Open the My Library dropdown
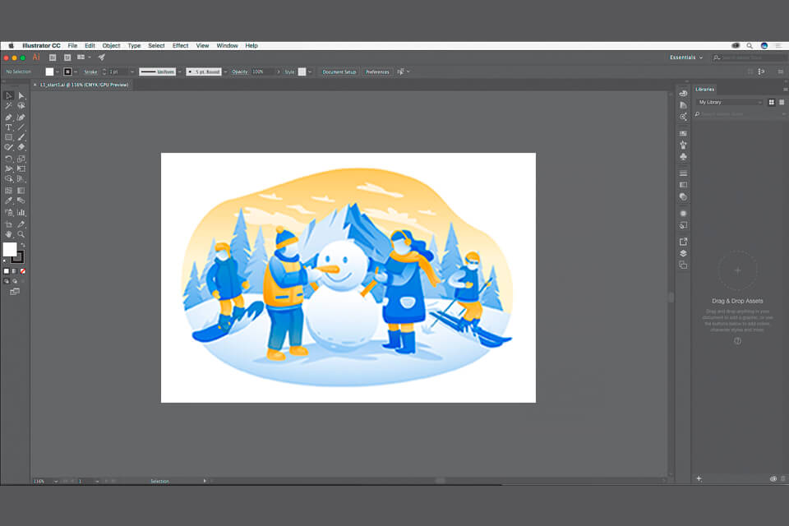 (x=730, y=102)
